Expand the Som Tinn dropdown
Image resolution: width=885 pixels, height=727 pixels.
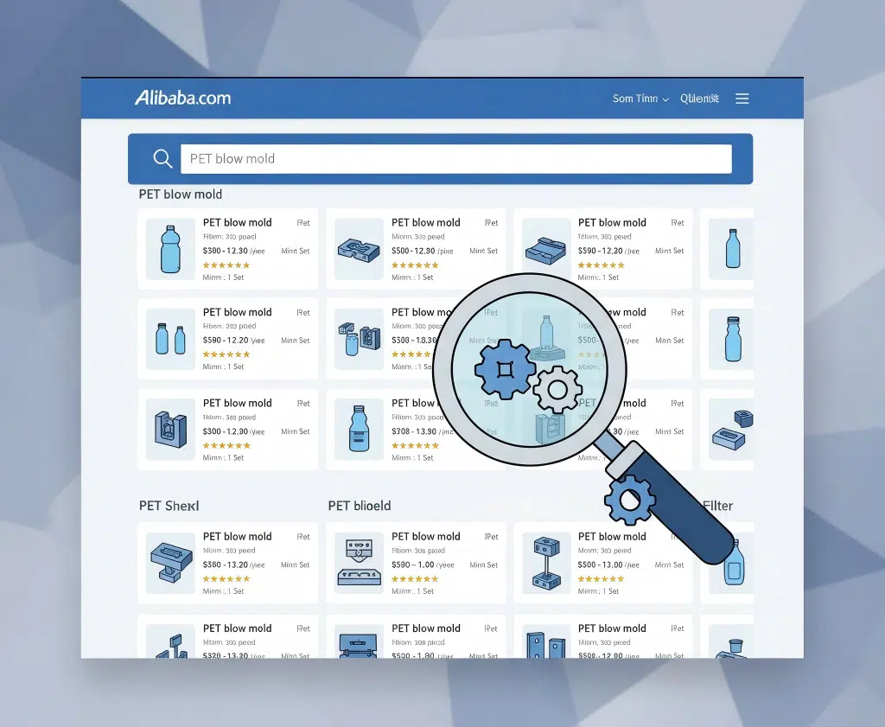pyautogui.click(x=640, y=99)
